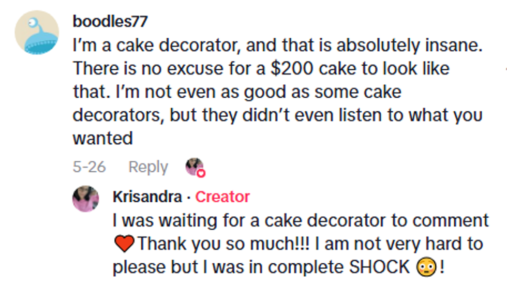
Task: Open the Krisandra username link
Action: pyautogui.click(x=147, y=197)
